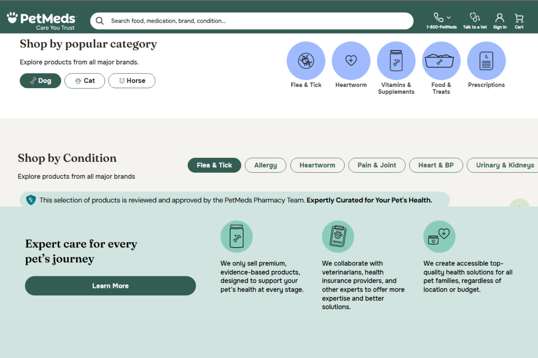Click the search magnifying glass icon
Image resolution: width=538 pixels, height=358 pixels.
(99, 21)
